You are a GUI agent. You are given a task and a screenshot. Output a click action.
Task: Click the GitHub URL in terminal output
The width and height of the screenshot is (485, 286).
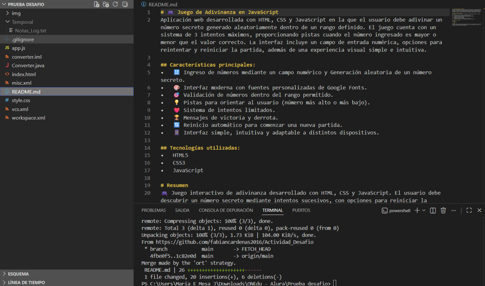pos(234,242)
